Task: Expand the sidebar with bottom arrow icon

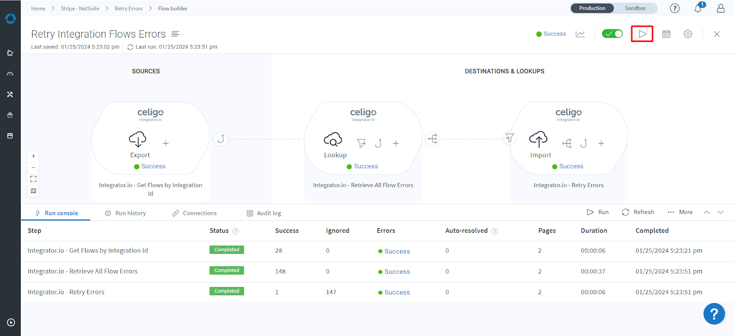Action: pos(11,323)
